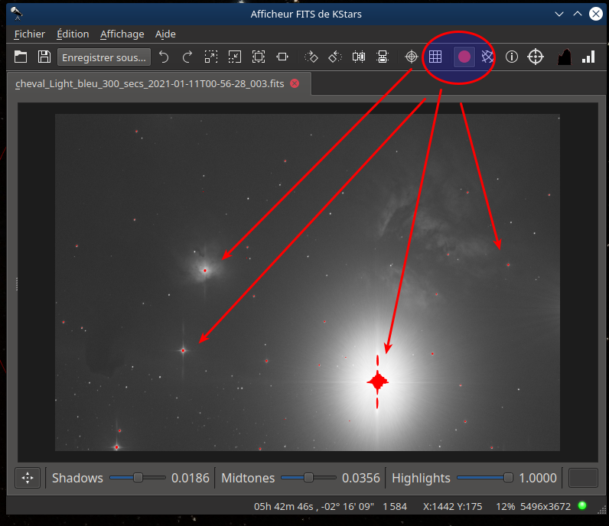
Task: Open the Affichage menu
Action: [122, 34]
